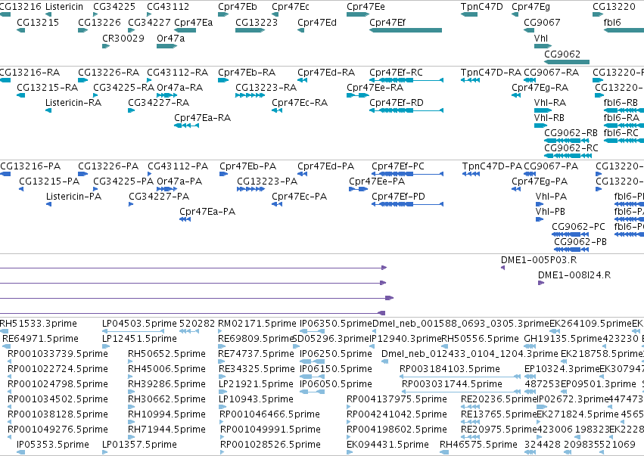Select cDNA RP003031744.5prime label
644x456 pixels.
coord(452,384)
